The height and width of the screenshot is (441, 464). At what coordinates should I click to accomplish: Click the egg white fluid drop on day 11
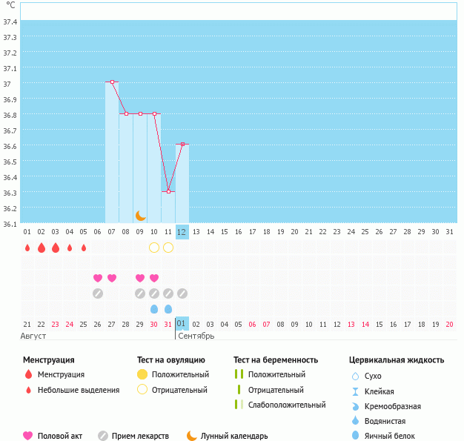tap(168, 309)
